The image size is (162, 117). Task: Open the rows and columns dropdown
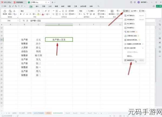click(x=102, y=11)
